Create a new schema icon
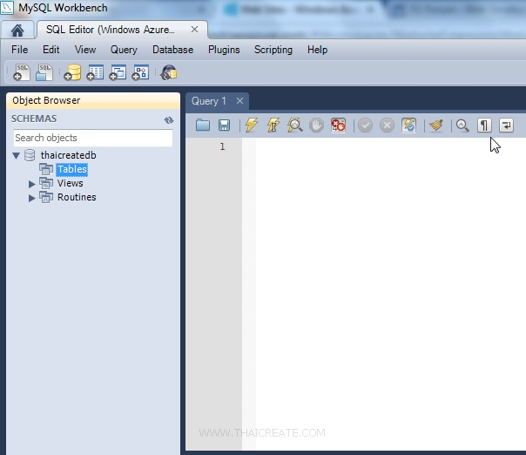Viewport: 526px width, 455px height. 72,72
